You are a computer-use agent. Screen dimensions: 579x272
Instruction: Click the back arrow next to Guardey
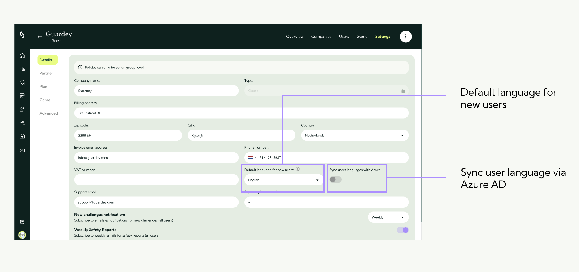click(40, 37)
